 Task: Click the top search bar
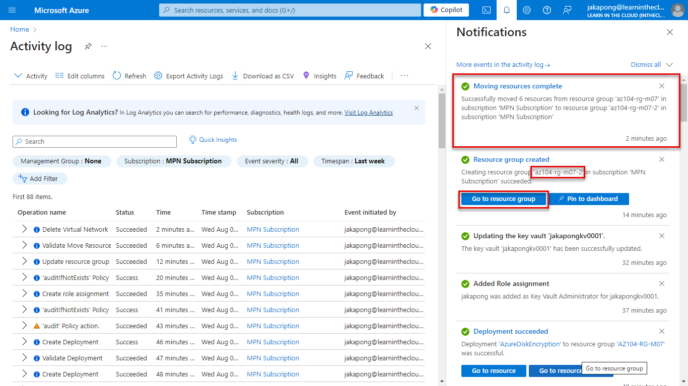(290, 10)
